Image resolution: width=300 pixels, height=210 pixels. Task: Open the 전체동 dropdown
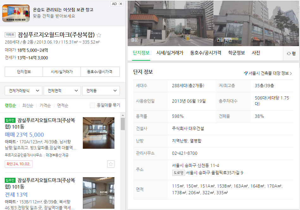[101, 91]
